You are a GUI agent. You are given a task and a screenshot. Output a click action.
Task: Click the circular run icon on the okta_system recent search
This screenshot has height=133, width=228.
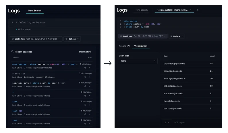click(x=85, y=68)
